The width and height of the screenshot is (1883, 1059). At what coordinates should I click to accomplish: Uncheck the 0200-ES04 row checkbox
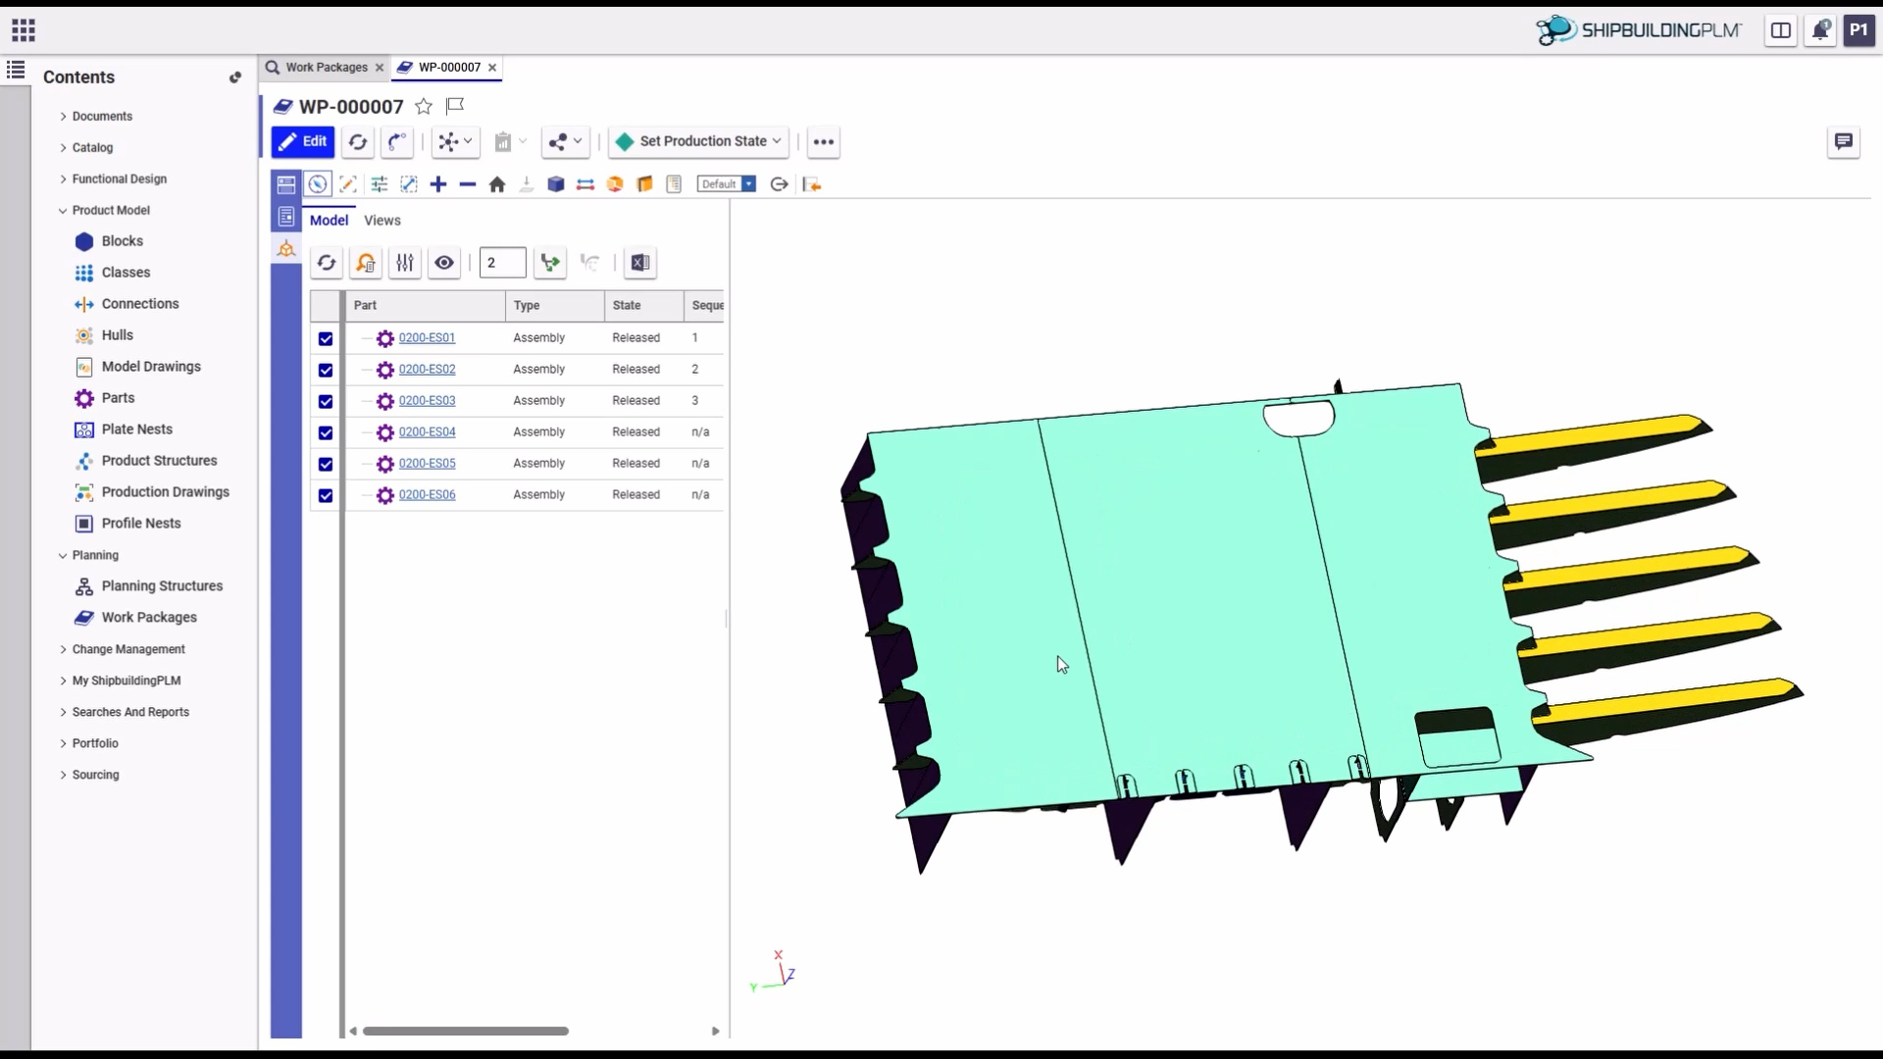click(326, 432)
